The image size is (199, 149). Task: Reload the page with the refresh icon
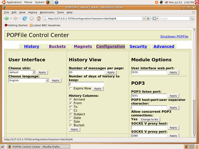pyautogui.click(x=25, y=19)
